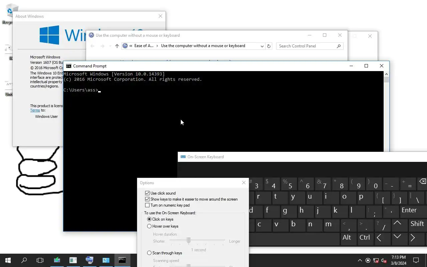This screenshot has width=427, height=267.
Task: Click the Scanning speed slider handle
Action: (188, 266)
